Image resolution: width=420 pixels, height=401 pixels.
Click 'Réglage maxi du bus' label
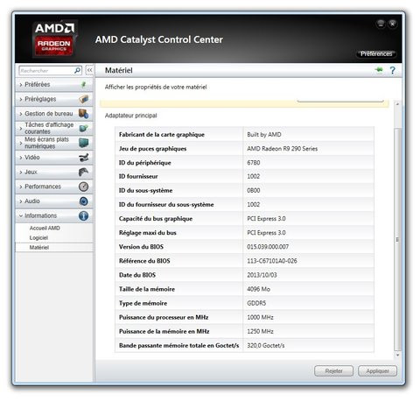click(x=148, y=233)
